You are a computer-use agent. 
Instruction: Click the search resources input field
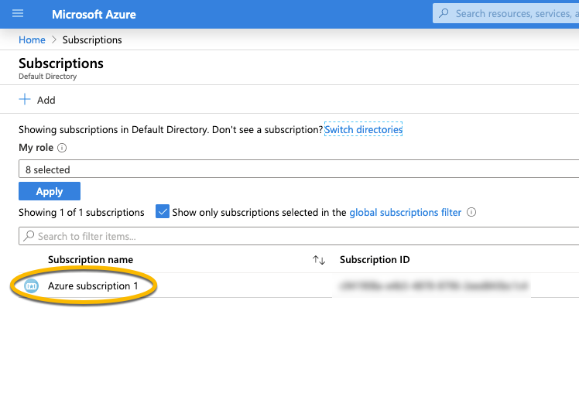[x=506, y=14]
